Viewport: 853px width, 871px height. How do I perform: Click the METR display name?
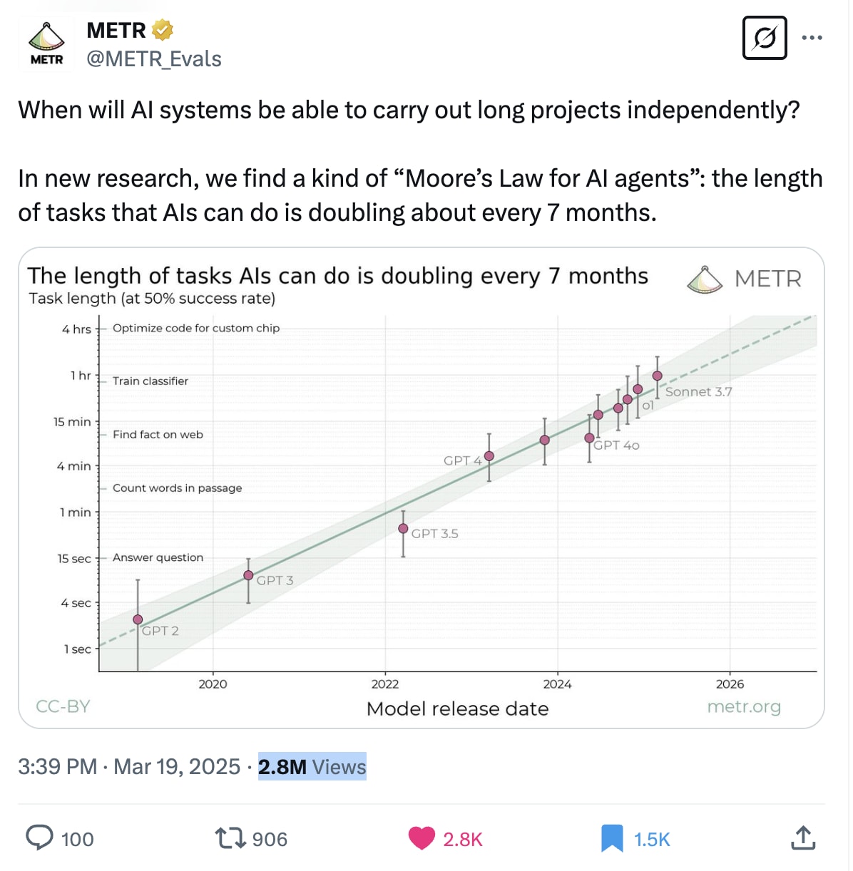pos(116,31)
